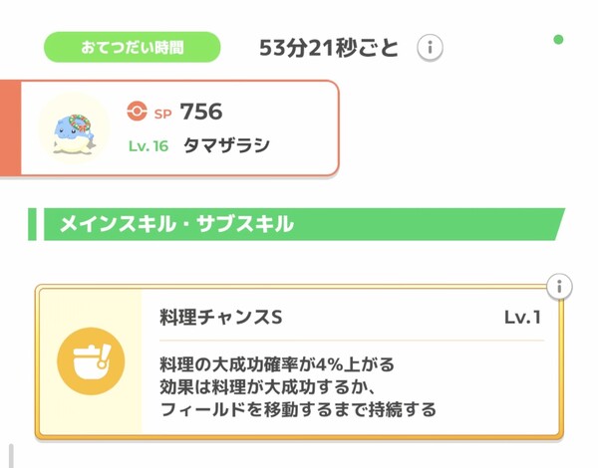The image size is (598, 468).
Task: Click the Lv.1 skill level indicator
Action: point(522,317)
